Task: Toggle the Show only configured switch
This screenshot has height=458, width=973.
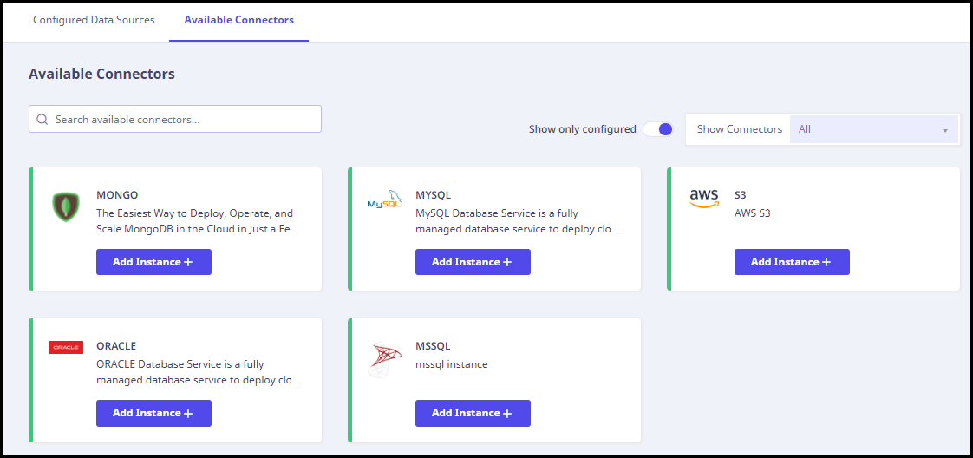Action: point(657,129)
